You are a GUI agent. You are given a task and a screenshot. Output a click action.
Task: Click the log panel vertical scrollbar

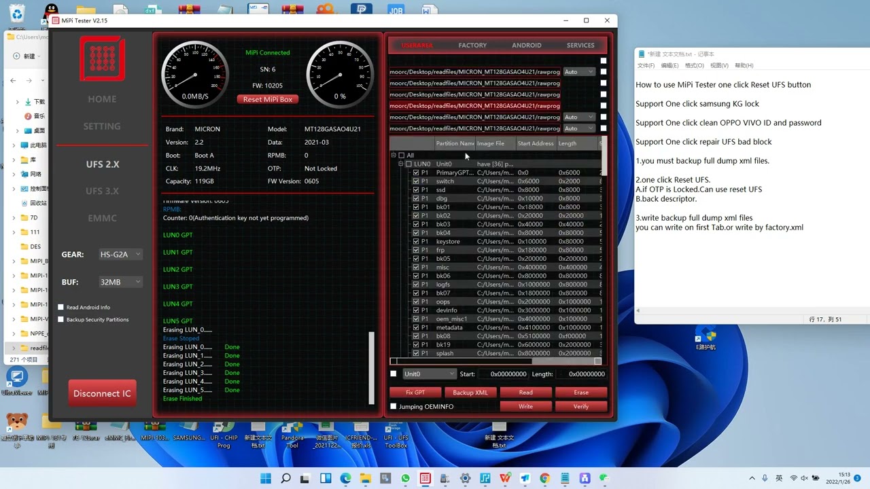371,367
